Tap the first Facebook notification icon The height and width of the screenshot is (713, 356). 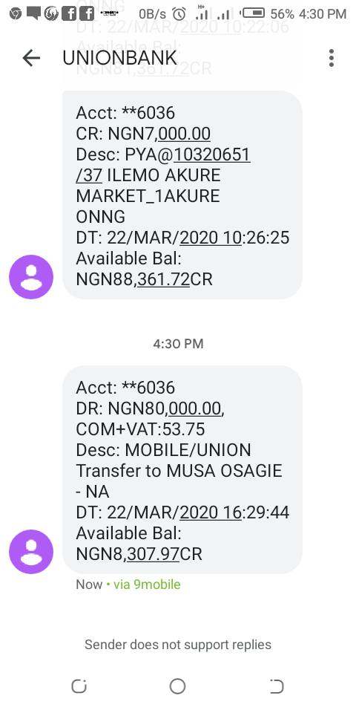pyautogui.click(x=68, y=14)
